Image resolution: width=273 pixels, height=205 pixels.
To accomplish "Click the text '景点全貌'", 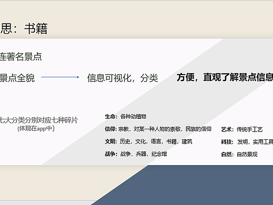I will [17, 78].
